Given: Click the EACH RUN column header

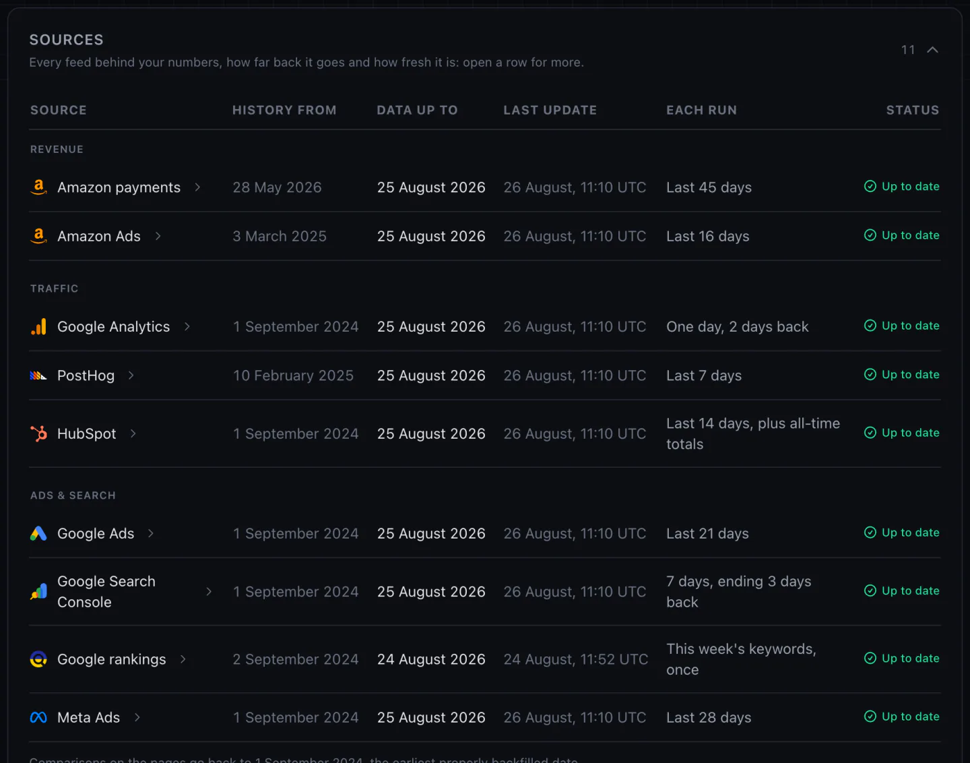Looking at the screenshot, I should [x=701, y=110].
